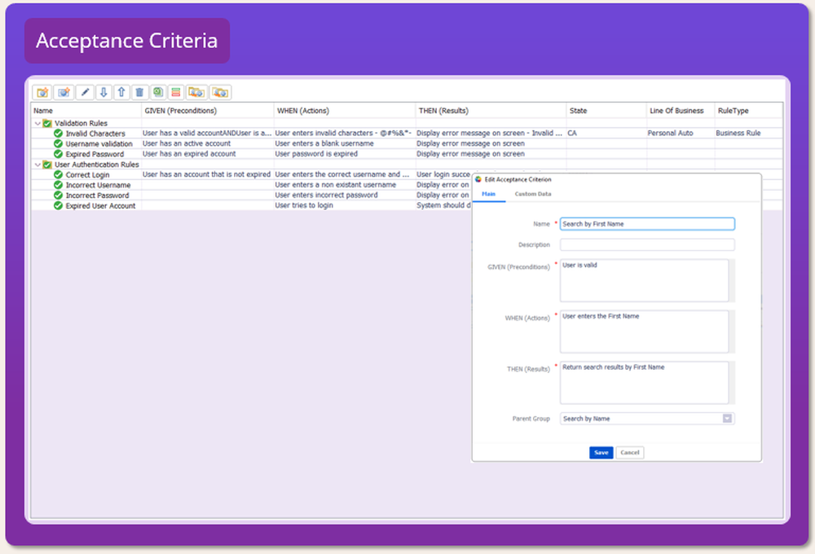Screen dimensions: 815x554
Task: Click the red and green rows toolbar icon
Action: pyautogui.click(x=175, y=93)
